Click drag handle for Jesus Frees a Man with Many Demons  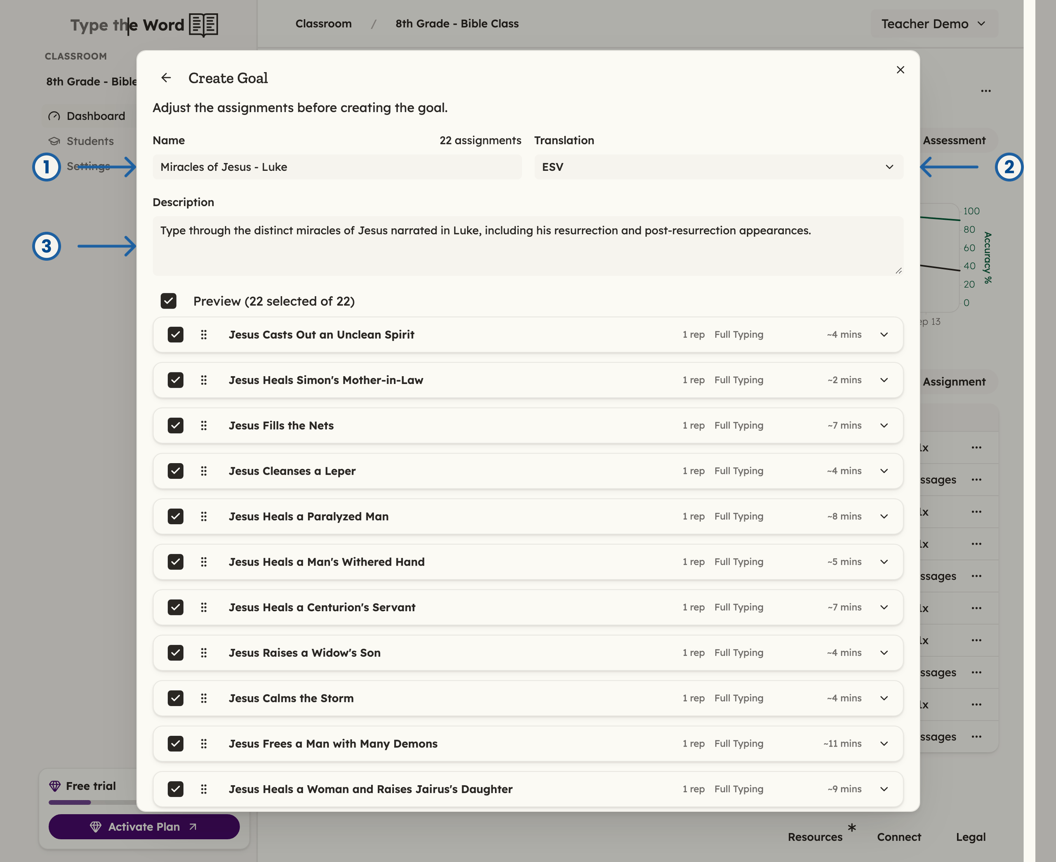pos(203,744)
